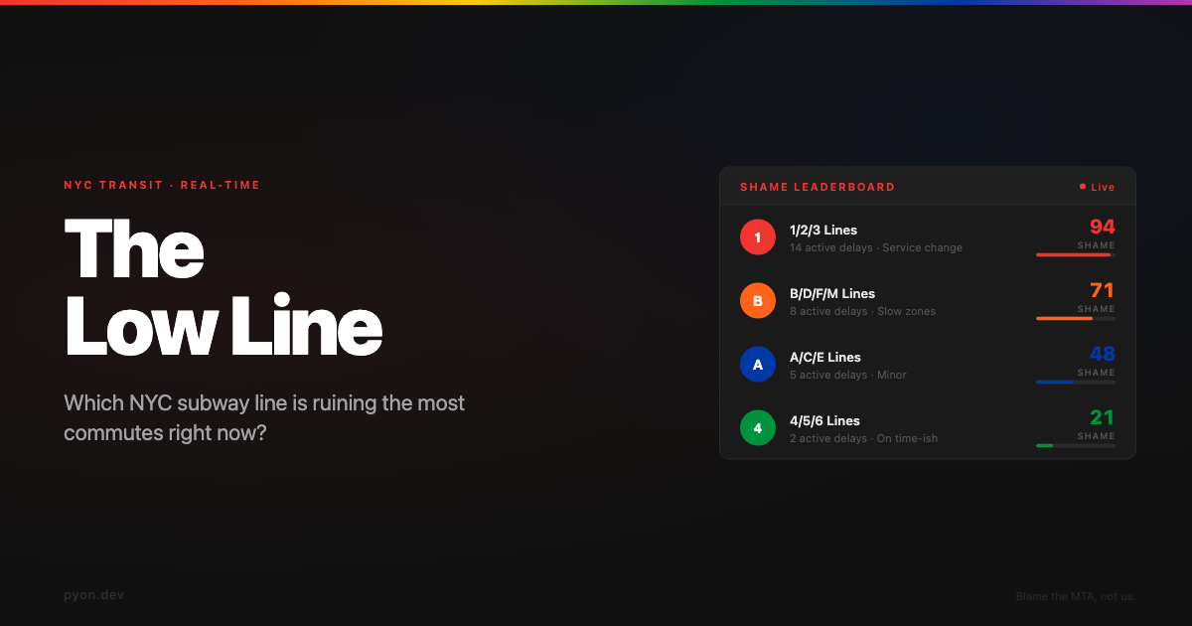Click the blue A line badge
The width and height of the screenshot is (1192, 626).
758,365
